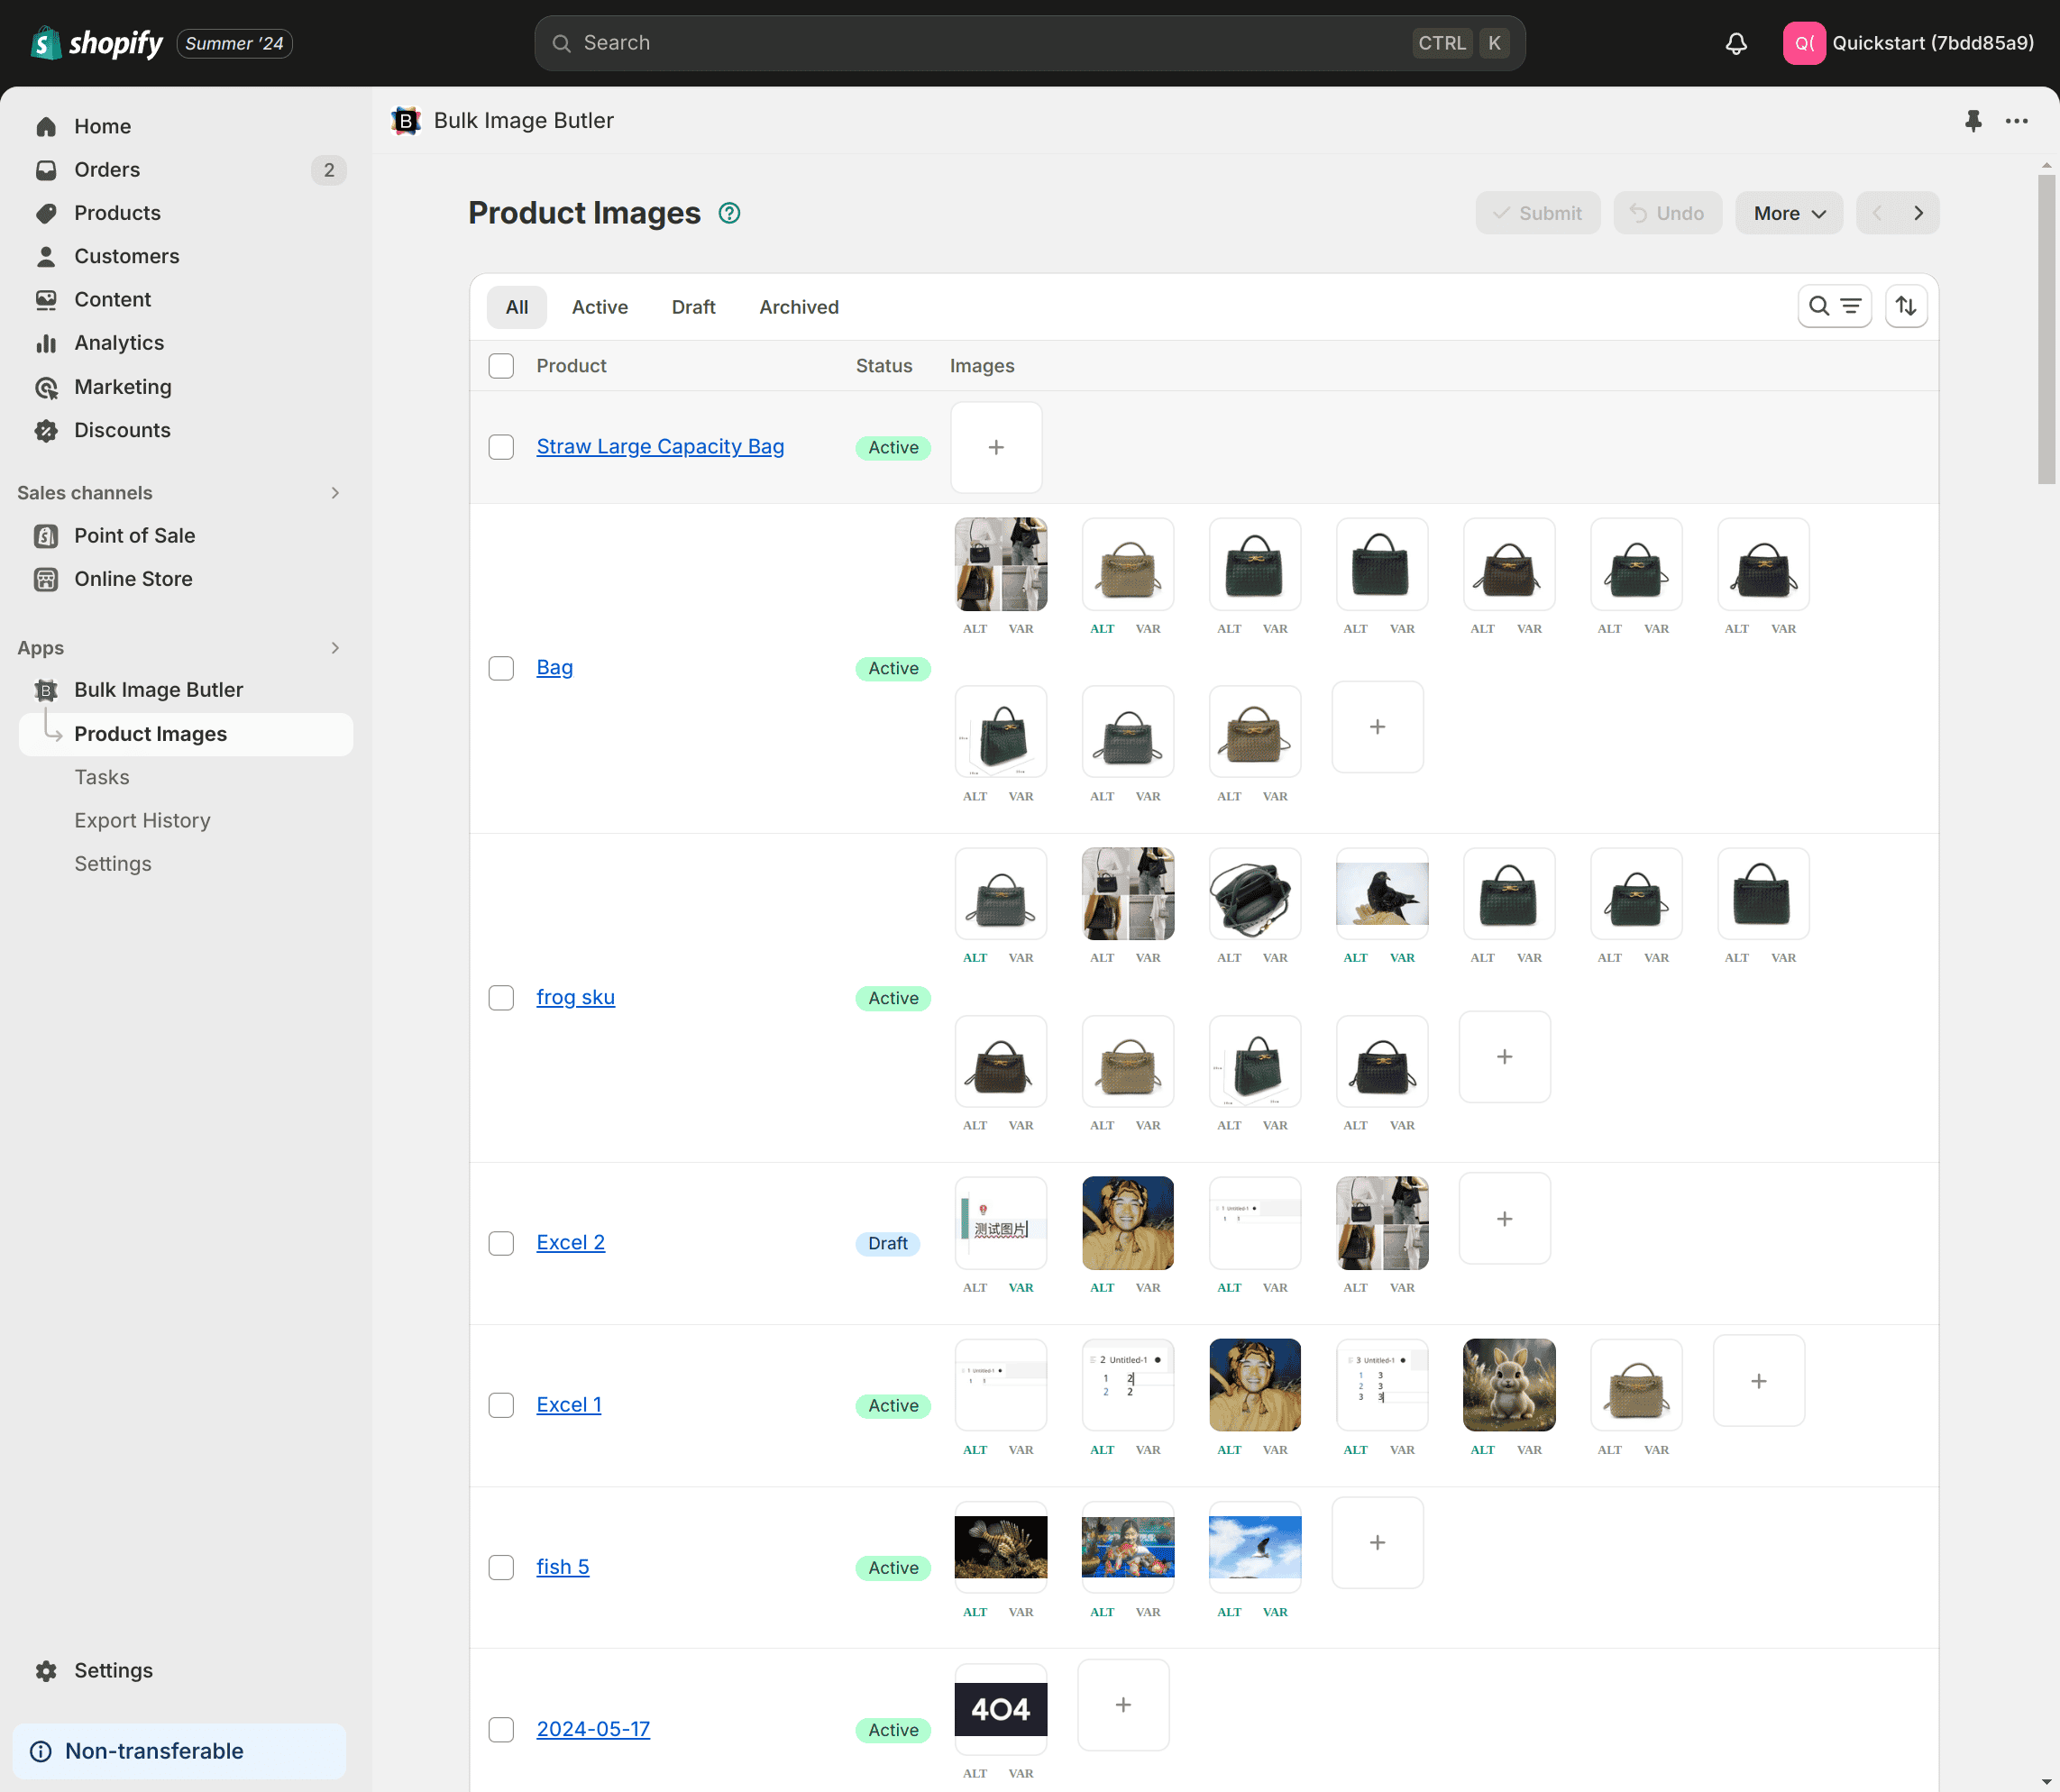This screenshot has height=1792, width=2060.
Task: Check the frog.sku product checkbox
Action: (x=501, y=997)
